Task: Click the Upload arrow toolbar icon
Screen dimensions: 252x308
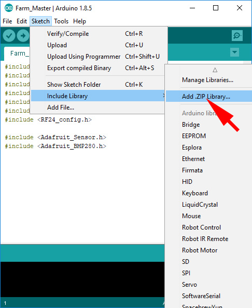Action: [23, 35]
